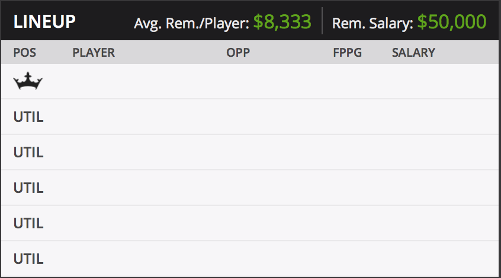Click the LINEUP panel heading

(44, 22)
